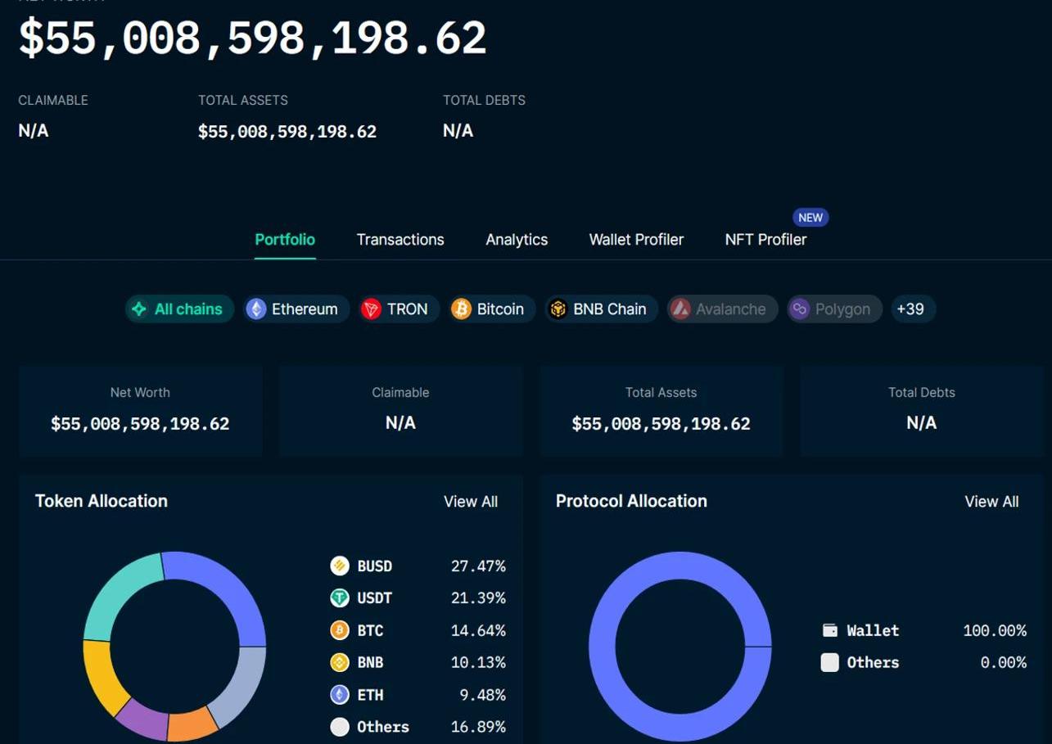Click the 9.48% value for ETH
The width and height of the screenshot is (1052, 744).
click(x=482, y=695)
